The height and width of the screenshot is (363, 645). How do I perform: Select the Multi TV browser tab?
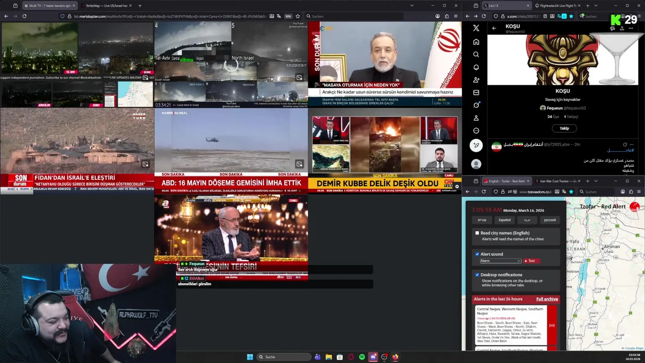[x=49, y=6]
